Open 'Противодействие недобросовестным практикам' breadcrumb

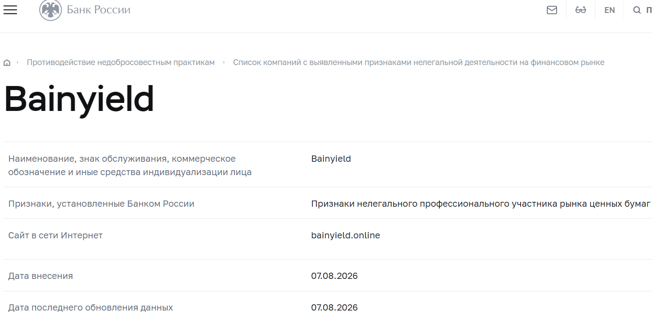click(x=121, y=62)
